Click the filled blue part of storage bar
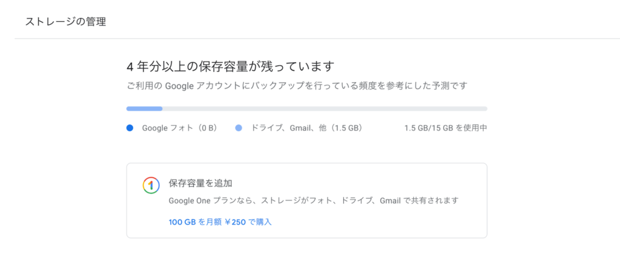620x263 pixels. [x=144, y=109]
